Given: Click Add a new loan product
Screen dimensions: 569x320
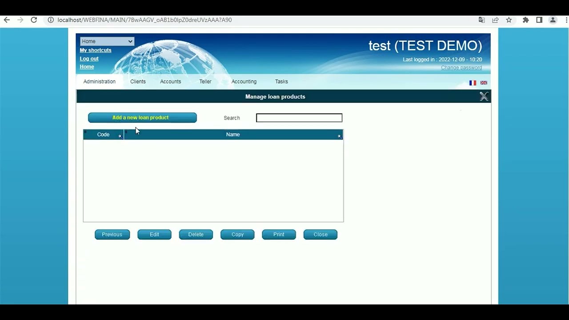Looking at the screenshot, I should [x=142, y=118].
